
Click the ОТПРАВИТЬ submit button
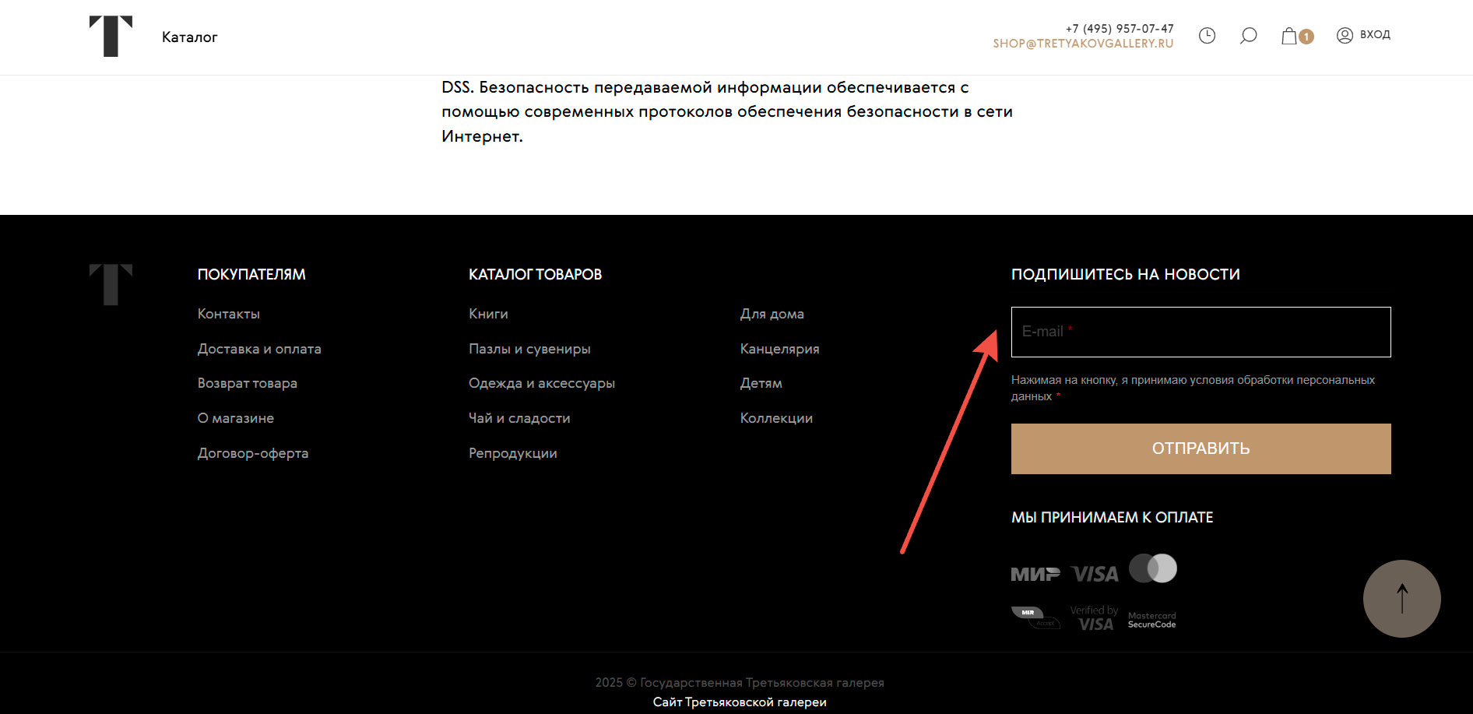(x=1201, y=448)
